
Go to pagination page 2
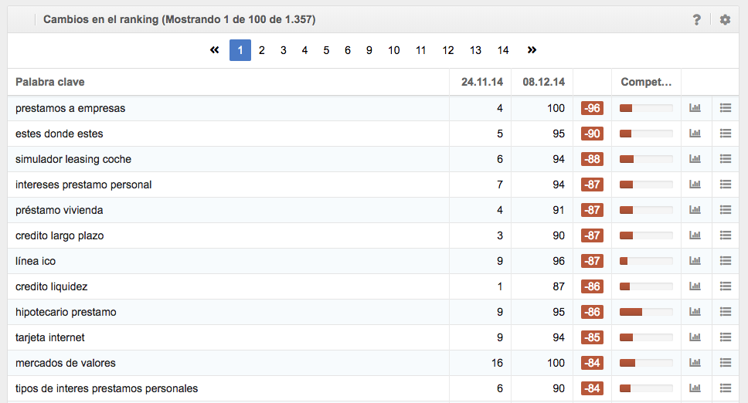click(262, 50)
